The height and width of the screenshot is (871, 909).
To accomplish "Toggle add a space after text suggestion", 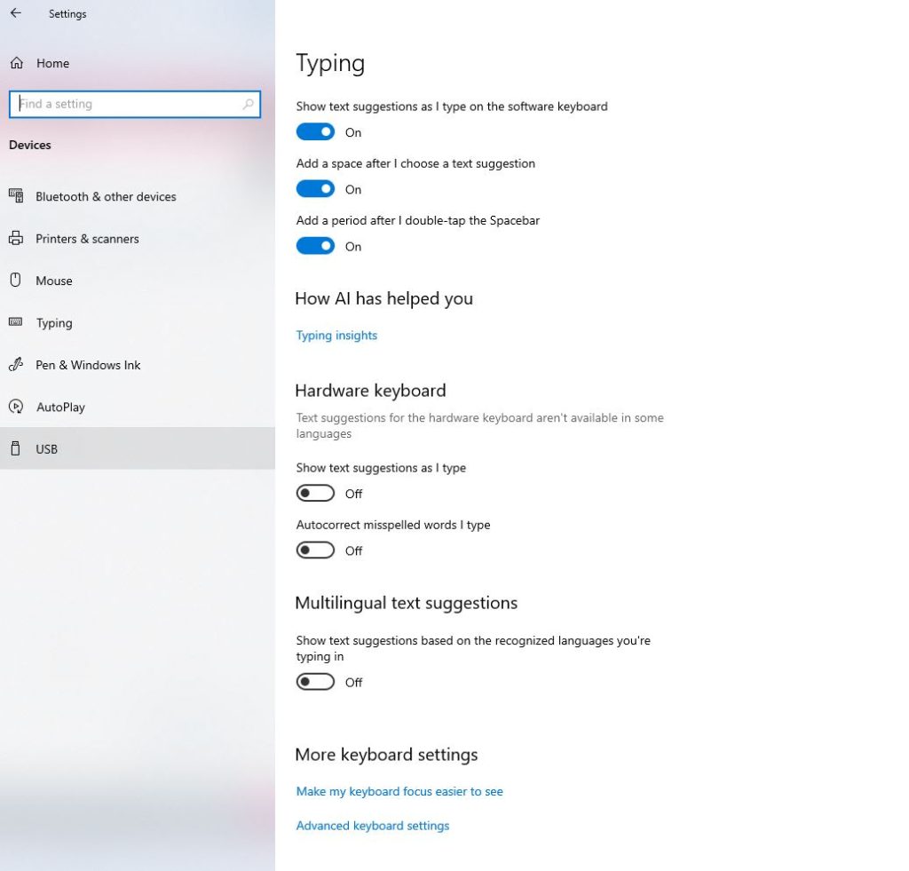I will point(315,188).
